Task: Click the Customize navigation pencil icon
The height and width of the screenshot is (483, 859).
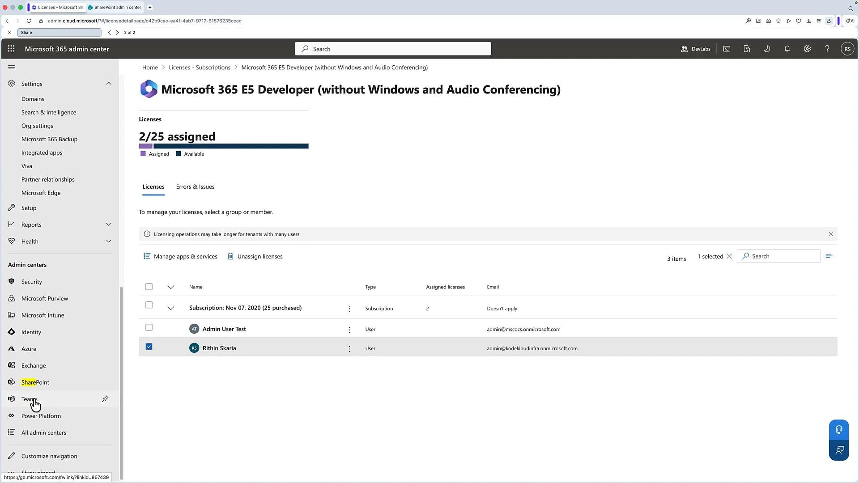Action: click(x=12, y=456)
